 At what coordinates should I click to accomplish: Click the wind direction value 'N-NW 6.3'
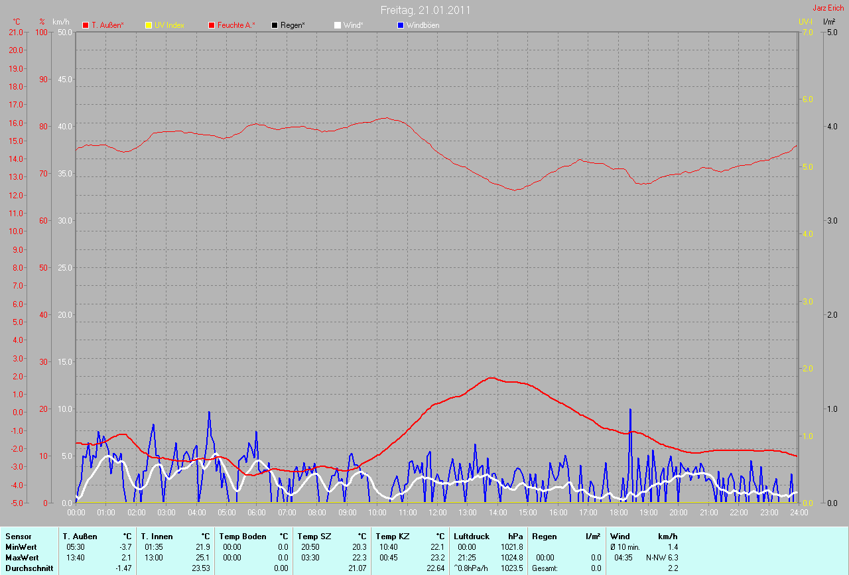point(662,558)
